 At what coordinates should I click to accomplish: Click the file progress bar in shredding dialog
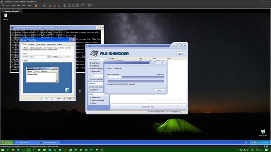click(135, 77)
